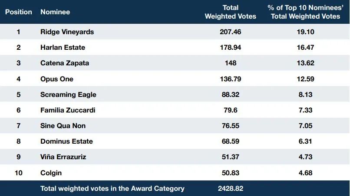Click Catena Zapata in the Nominee column
350x196 pixels.
[x=65, y=63]
